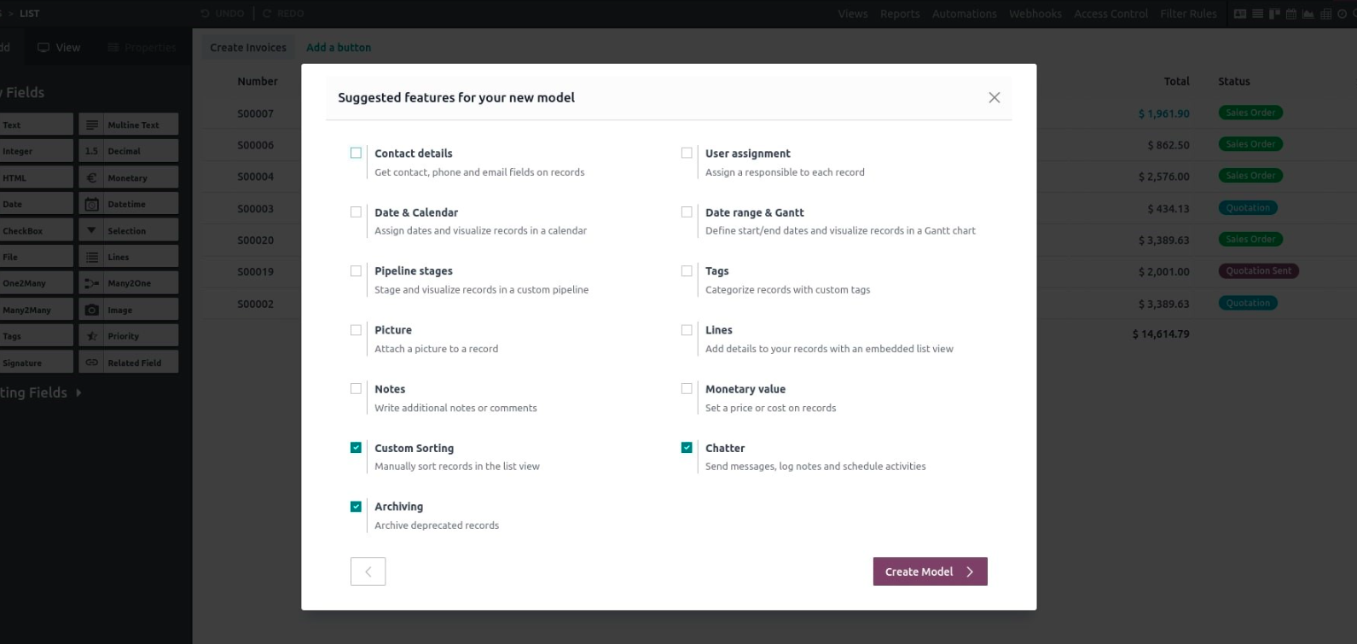Disable the Archiving checkbox
This screenshot has height=644, width=1357.
356,507
